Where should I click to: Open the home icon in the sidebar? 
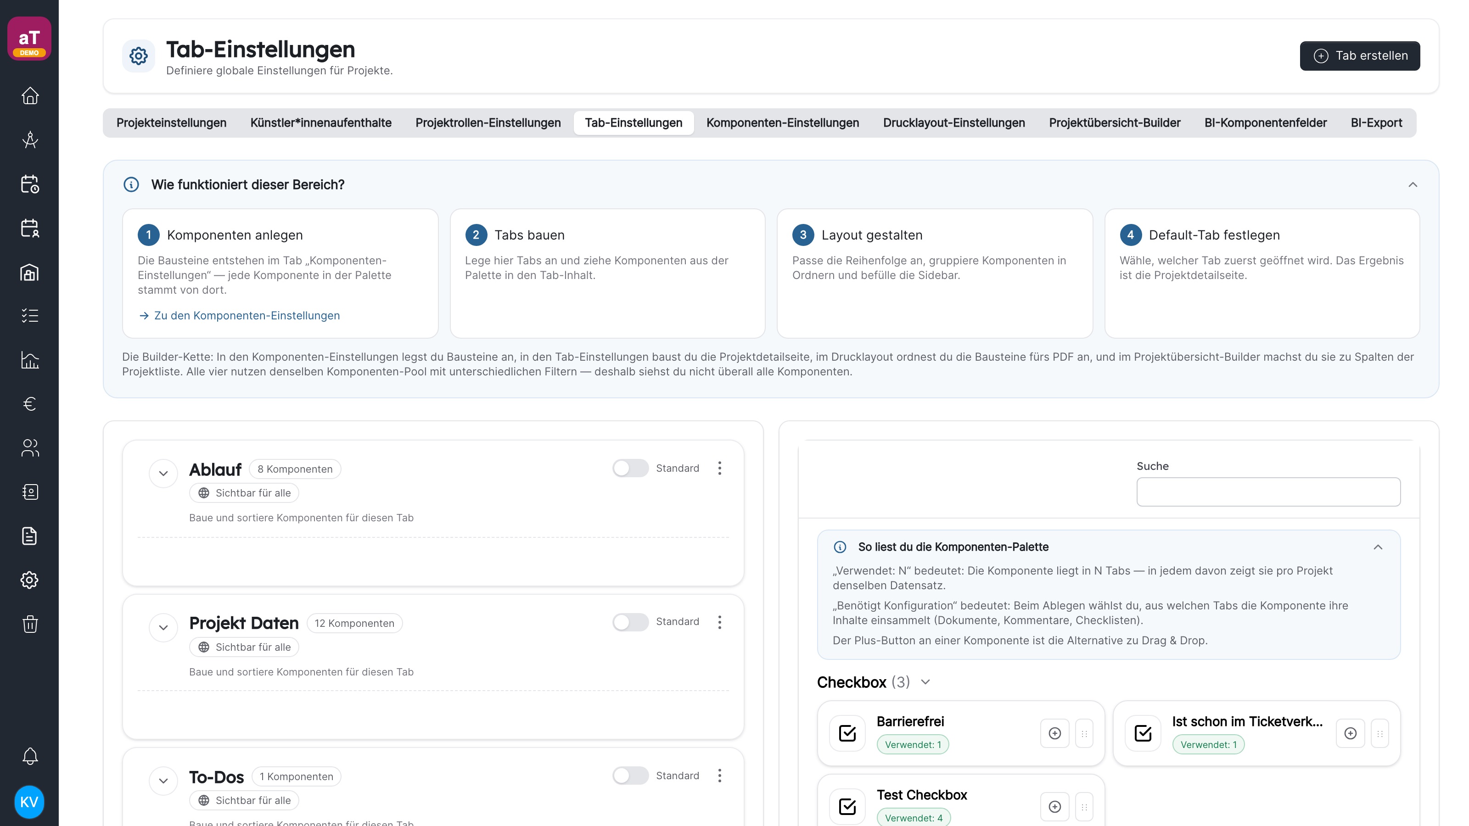pyautogui.click(x=30, y=96)
